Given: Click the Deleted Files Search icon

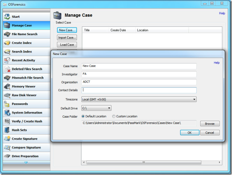Looking at the screenshot, I should 7,69.
